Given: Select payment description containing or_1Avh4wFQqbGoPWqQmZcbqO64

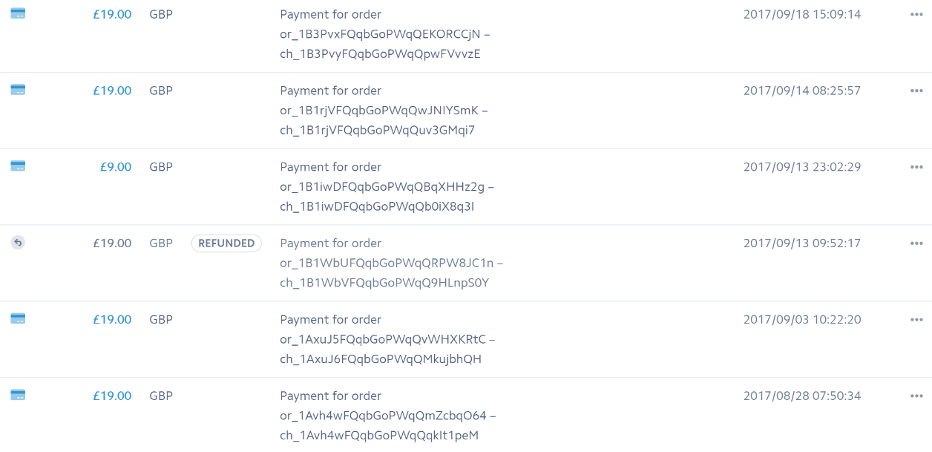Looking at the screenshot, I should pos(387,416).
